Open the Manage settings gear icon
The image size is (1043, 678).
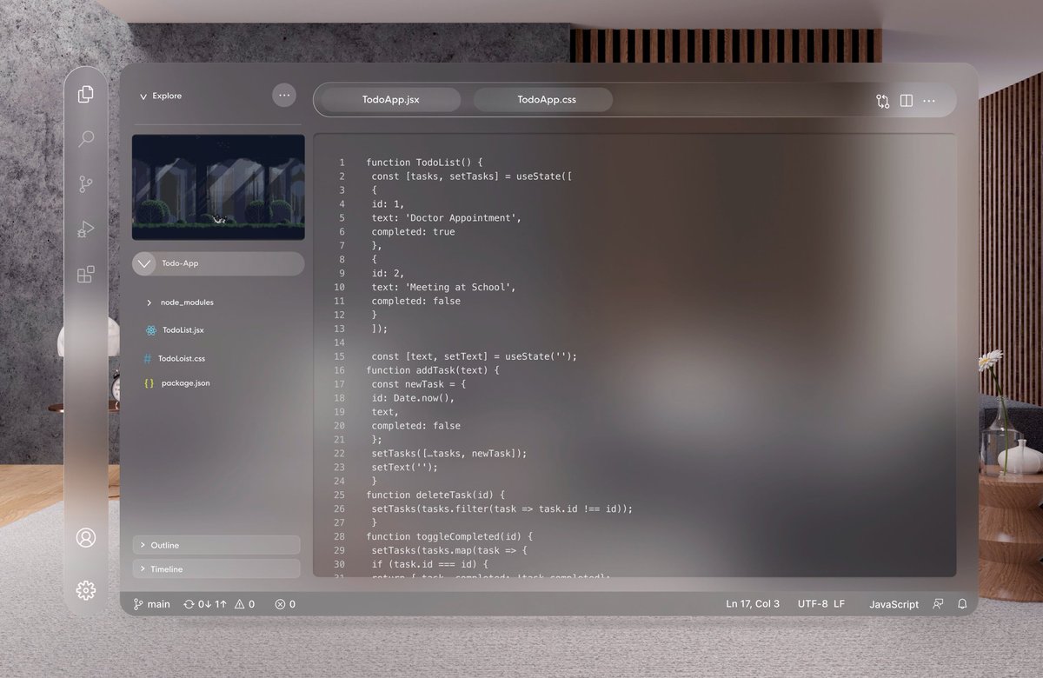tap(85, 590)
